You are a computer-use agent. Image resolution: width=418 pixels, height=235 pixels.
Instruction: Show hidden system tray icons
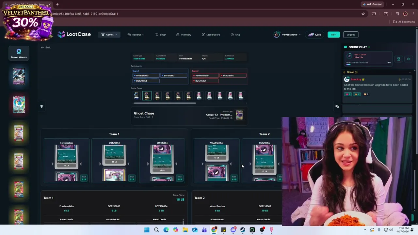point(365,230)
